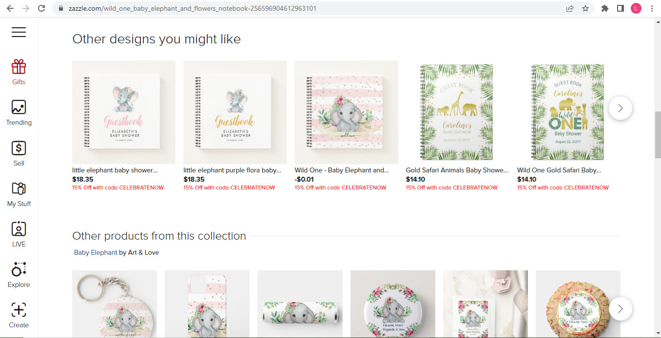Viewport: 661px width, 338px height.
Task: Open the Trending sidebar icon
Action: pos(19,113)
